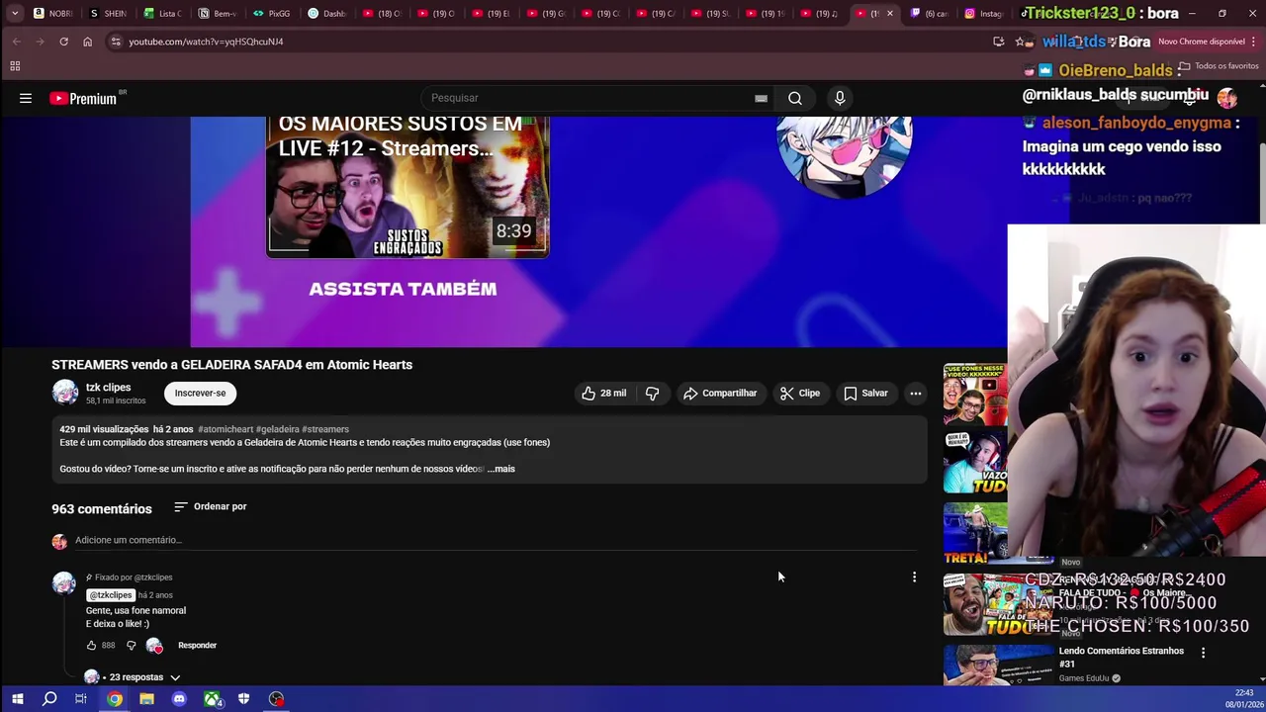Open the tzk clipes channel avatar

(65, 393)
